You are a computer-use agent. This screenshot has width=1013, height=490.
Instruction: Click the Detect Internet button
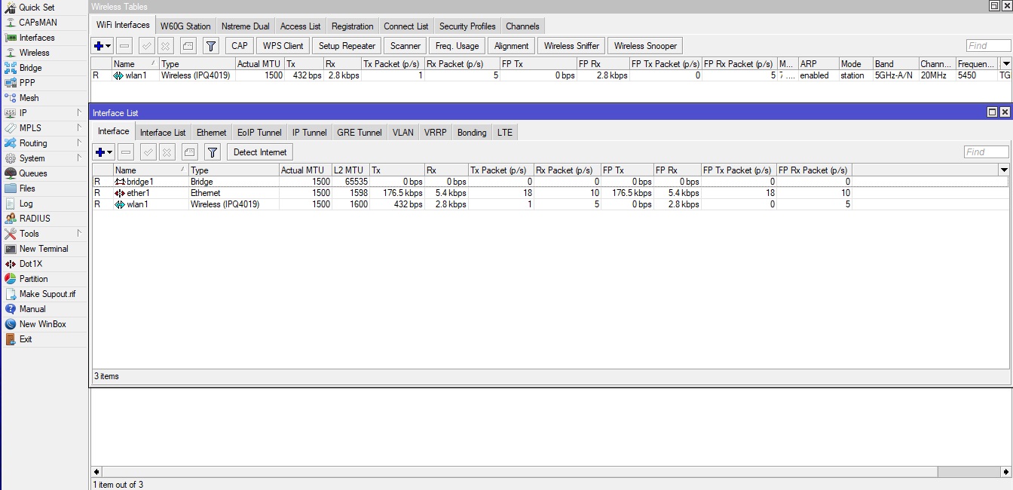(x=259, y=152)
